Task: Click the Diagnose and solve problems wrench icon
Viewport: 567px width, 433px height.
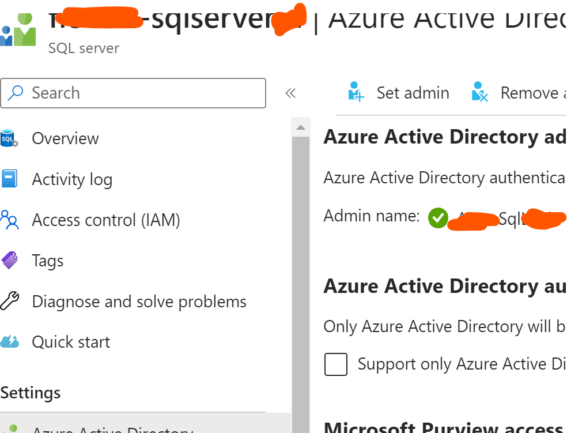Action: 9,302
